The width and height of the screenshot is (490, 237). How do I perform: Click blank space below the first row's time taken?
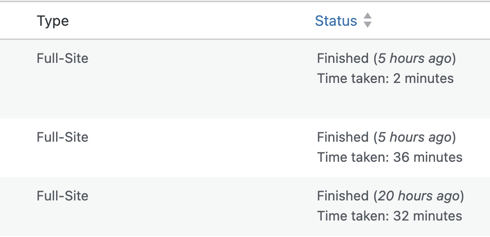click(x=386, y=102)
